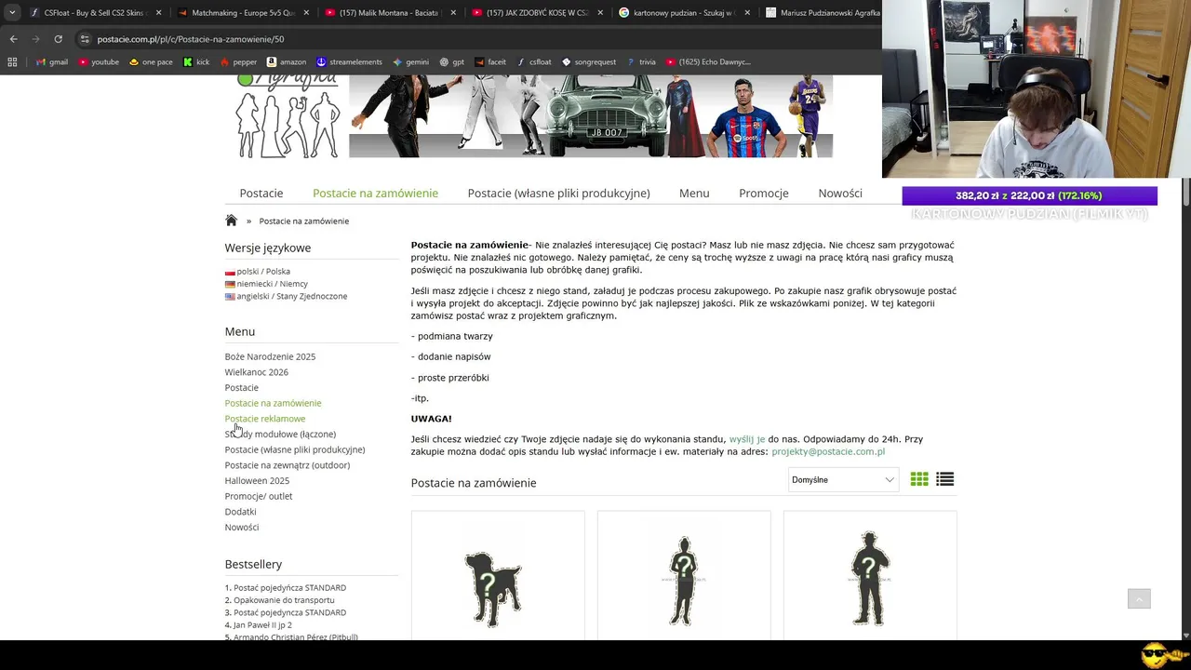
Task: Click the scroll-to-top arrow button
Action: pyautogui.click(x=1139, y=599)
